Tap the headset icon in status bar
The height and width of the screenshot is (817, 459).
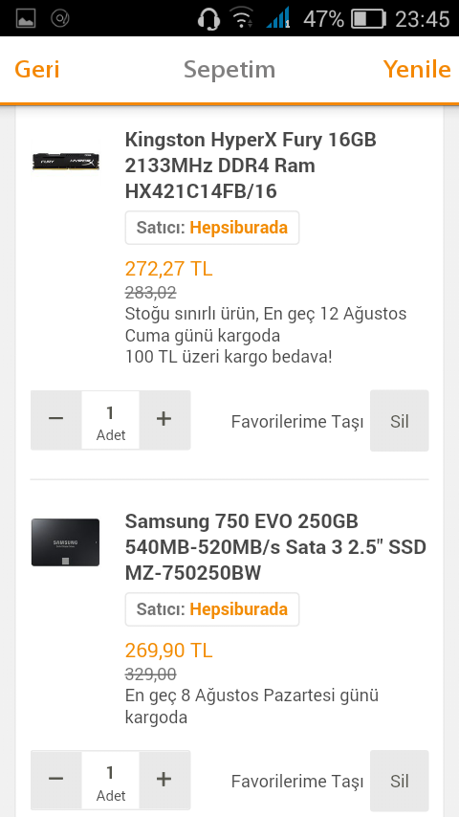pos(208,19)
